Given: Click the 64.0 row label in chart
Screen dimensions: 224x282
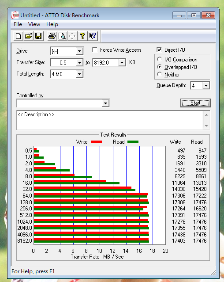Looking at the screenshot, I should coord(27,195).
